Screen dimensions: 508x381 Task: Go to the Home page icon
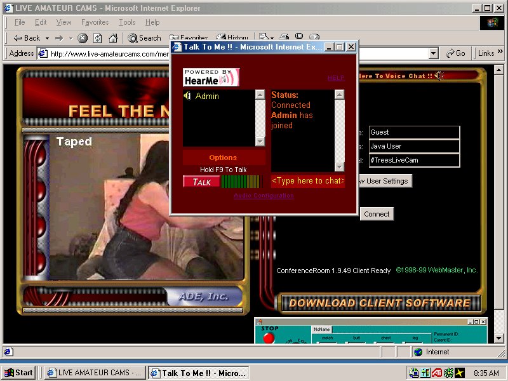[x=113, y=38]
